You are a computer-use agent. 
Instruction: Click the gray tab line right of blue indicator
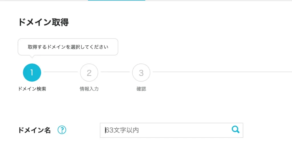click(217, 0)
